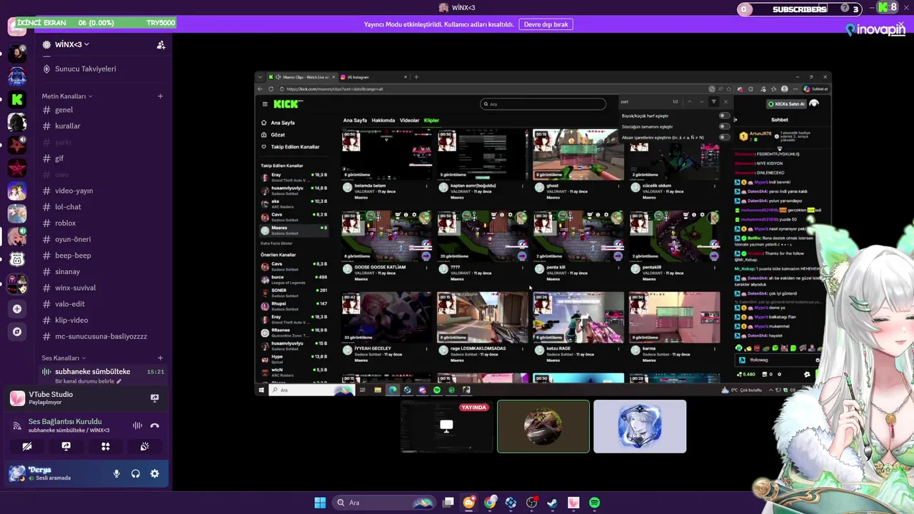Open Spotify from the taskbar
Screen dimensions: 914x514
594,503
